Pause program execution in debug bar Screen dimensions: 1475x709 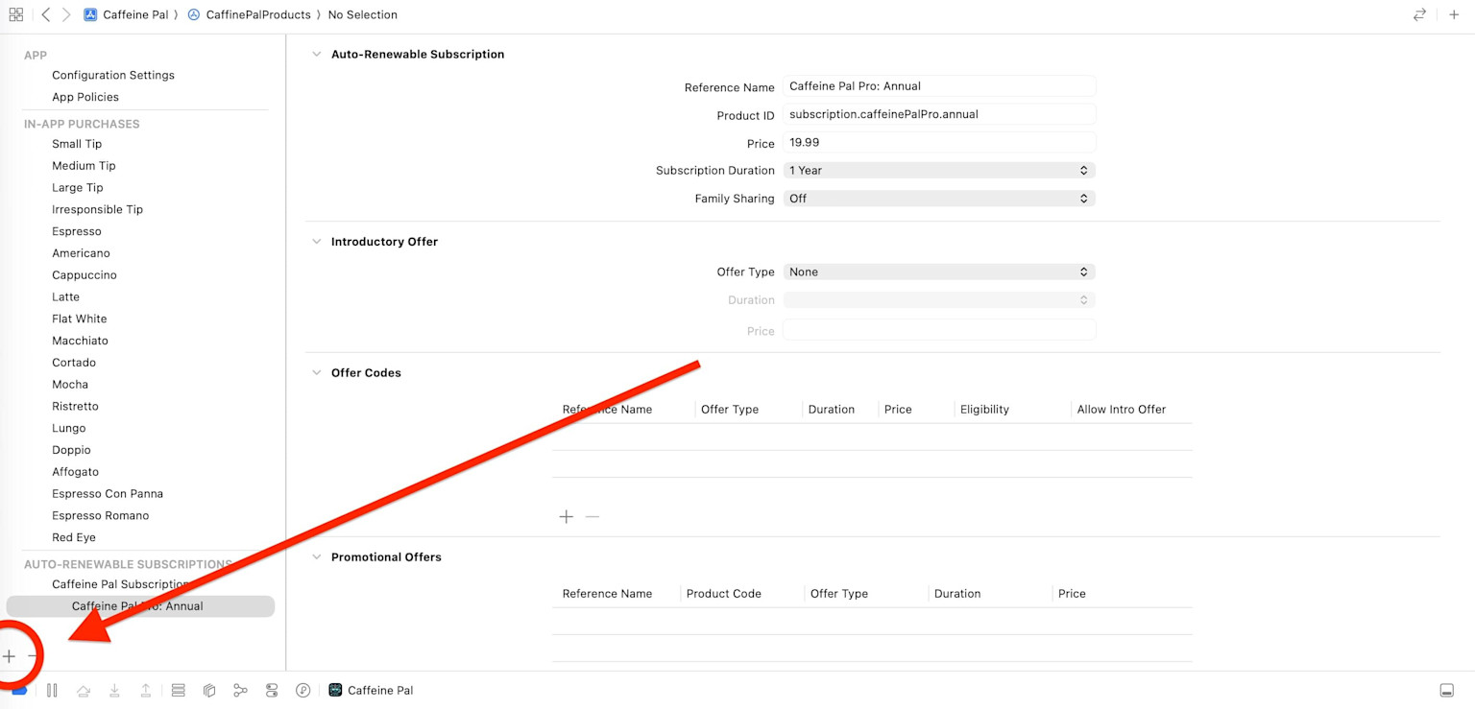pyautogui.click(x=52, y=690)
